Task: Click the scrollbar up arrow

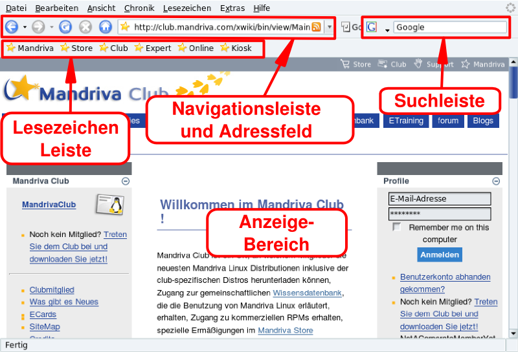Action: click(x=513, y=61)
